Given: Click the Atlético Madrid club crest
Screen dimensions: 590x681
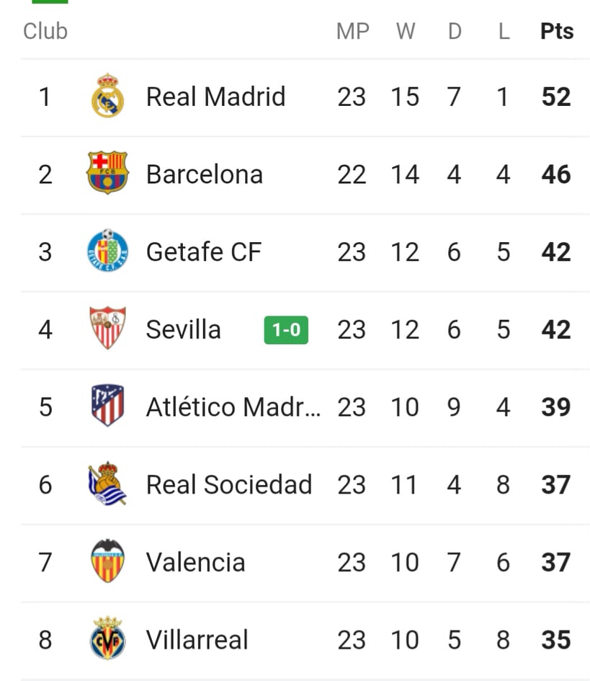Looking at the screenshot, I should [107, 405].
